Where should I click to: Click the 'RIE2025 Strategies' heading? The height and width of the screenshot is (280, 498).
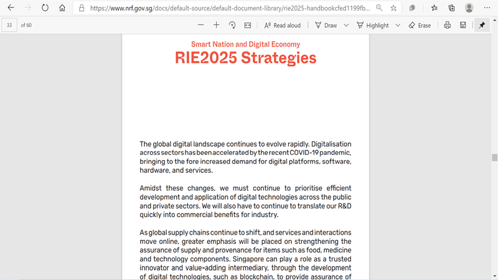(x=245, y=58)
